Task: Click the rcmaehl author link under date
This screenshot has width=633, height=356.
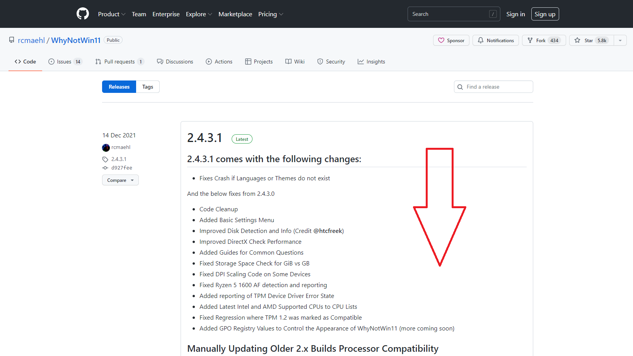Action: (121, 147)
